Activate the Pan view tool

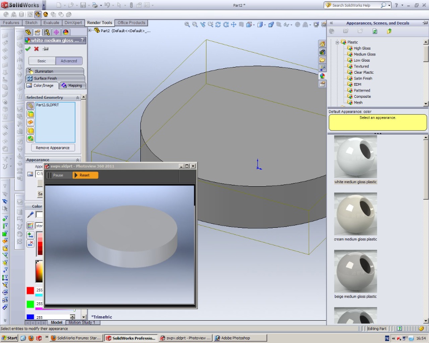pos(234,25)
